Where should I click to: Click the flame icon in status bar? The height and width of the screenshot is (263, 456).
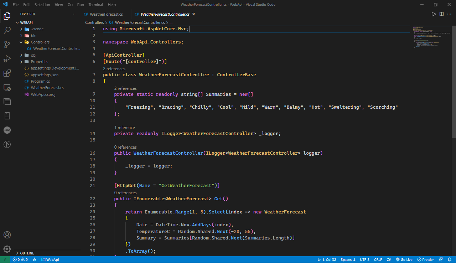coord(35,260)
